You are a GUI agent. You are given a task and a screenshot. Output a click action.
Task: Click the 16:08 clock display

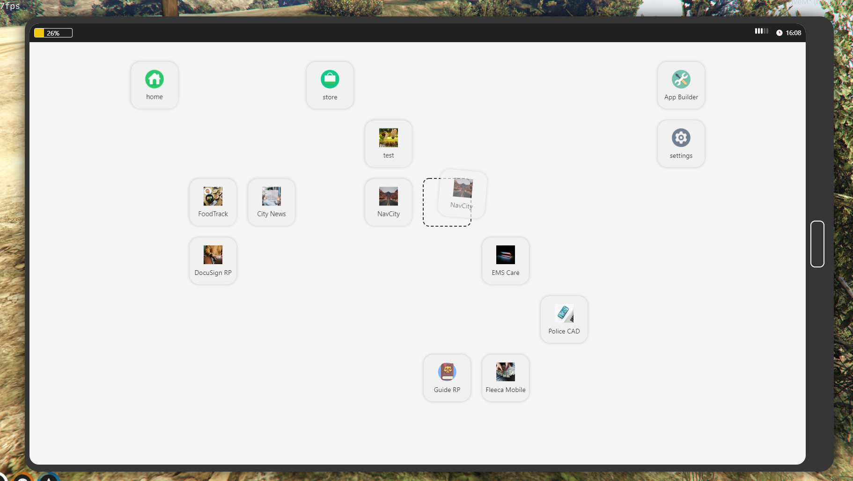pyautogui.click(x=793, y=33)
